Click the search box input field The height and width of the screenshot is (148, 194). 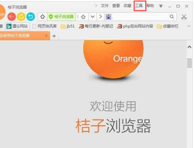[x=140, y=17]
